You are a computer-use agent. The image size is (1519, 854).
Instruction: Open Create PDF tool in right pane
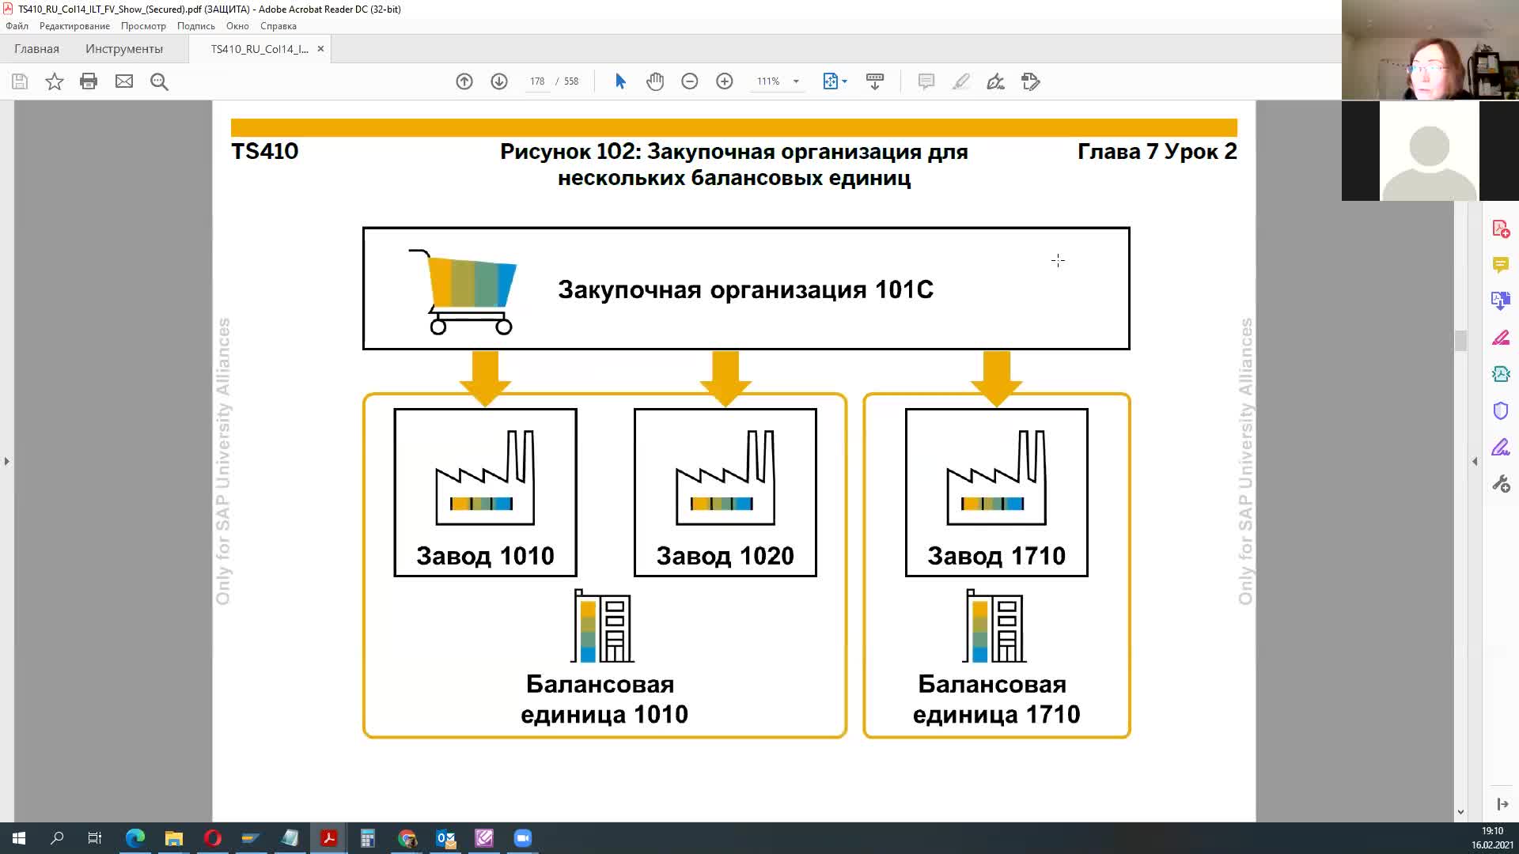point(1501,229)
